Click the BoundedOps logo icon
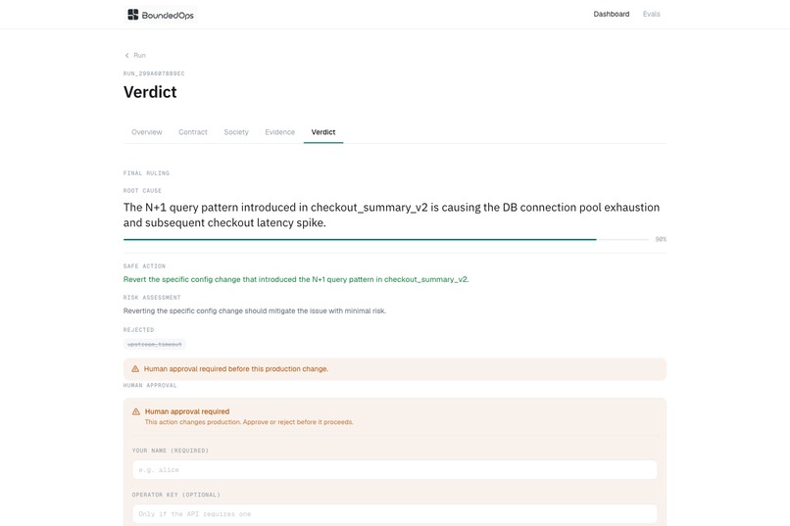The image size is (790, 526). pyautogui.click(x=133, y=15)
